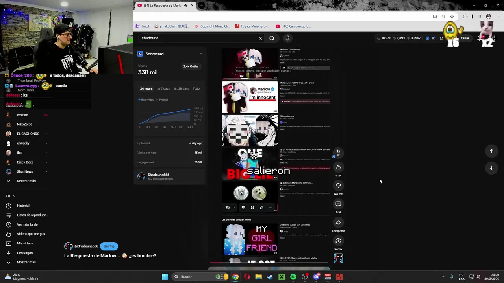This screenshot has height=283, width=504.
Task: Open the NikoZero6 subscription channel
Action: coord(24,125)
